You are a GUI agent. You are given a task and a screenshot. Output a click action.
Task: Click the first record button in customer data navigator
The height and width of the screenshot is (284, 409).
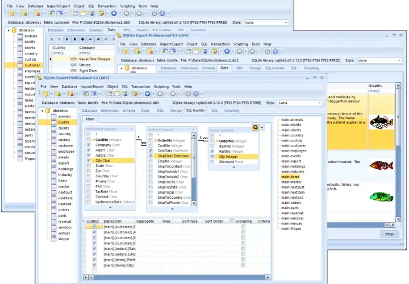click(x=51, y=39)
